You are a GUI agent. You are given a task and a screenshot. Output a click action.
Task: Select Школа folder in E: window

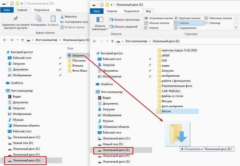pos(177,111)
